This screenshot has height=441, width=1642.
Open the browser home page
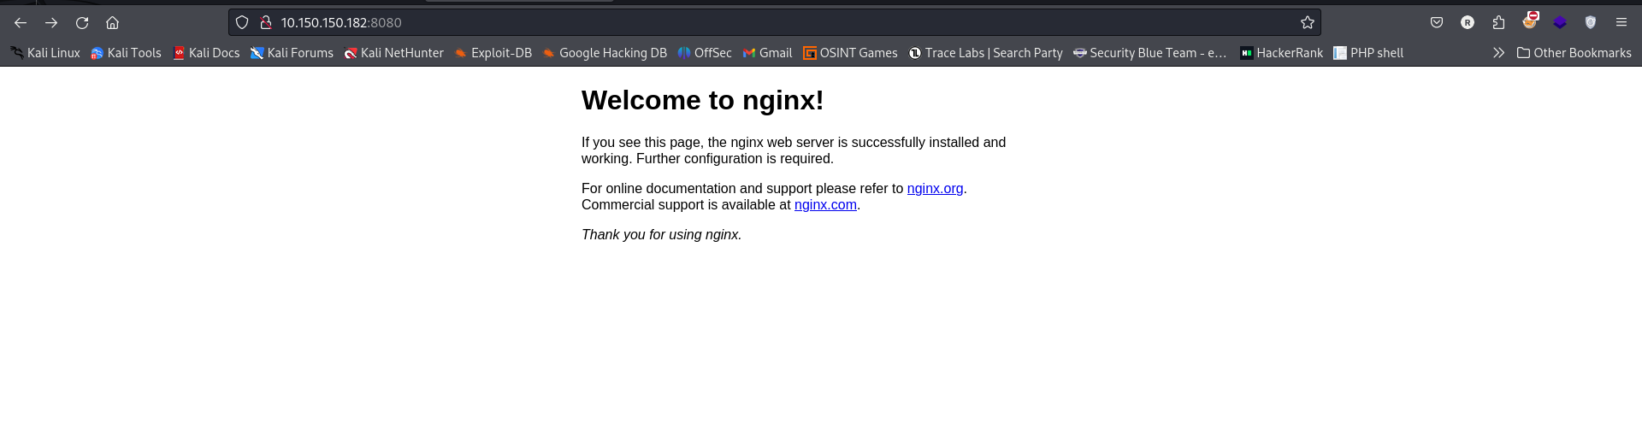[112, 23]
